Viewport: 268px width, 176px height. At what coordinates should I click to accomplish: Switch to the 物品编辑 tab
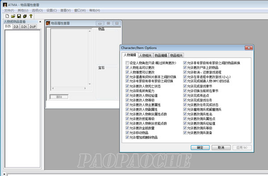click(161, 55)
